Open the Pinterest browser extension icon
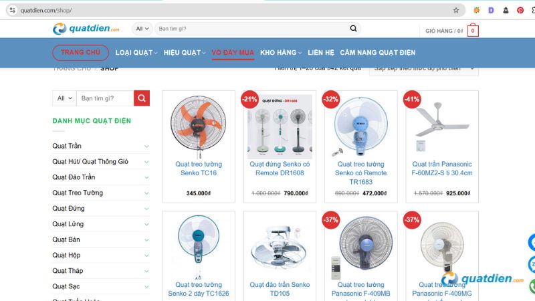535x301 pixels. (520, 10)
